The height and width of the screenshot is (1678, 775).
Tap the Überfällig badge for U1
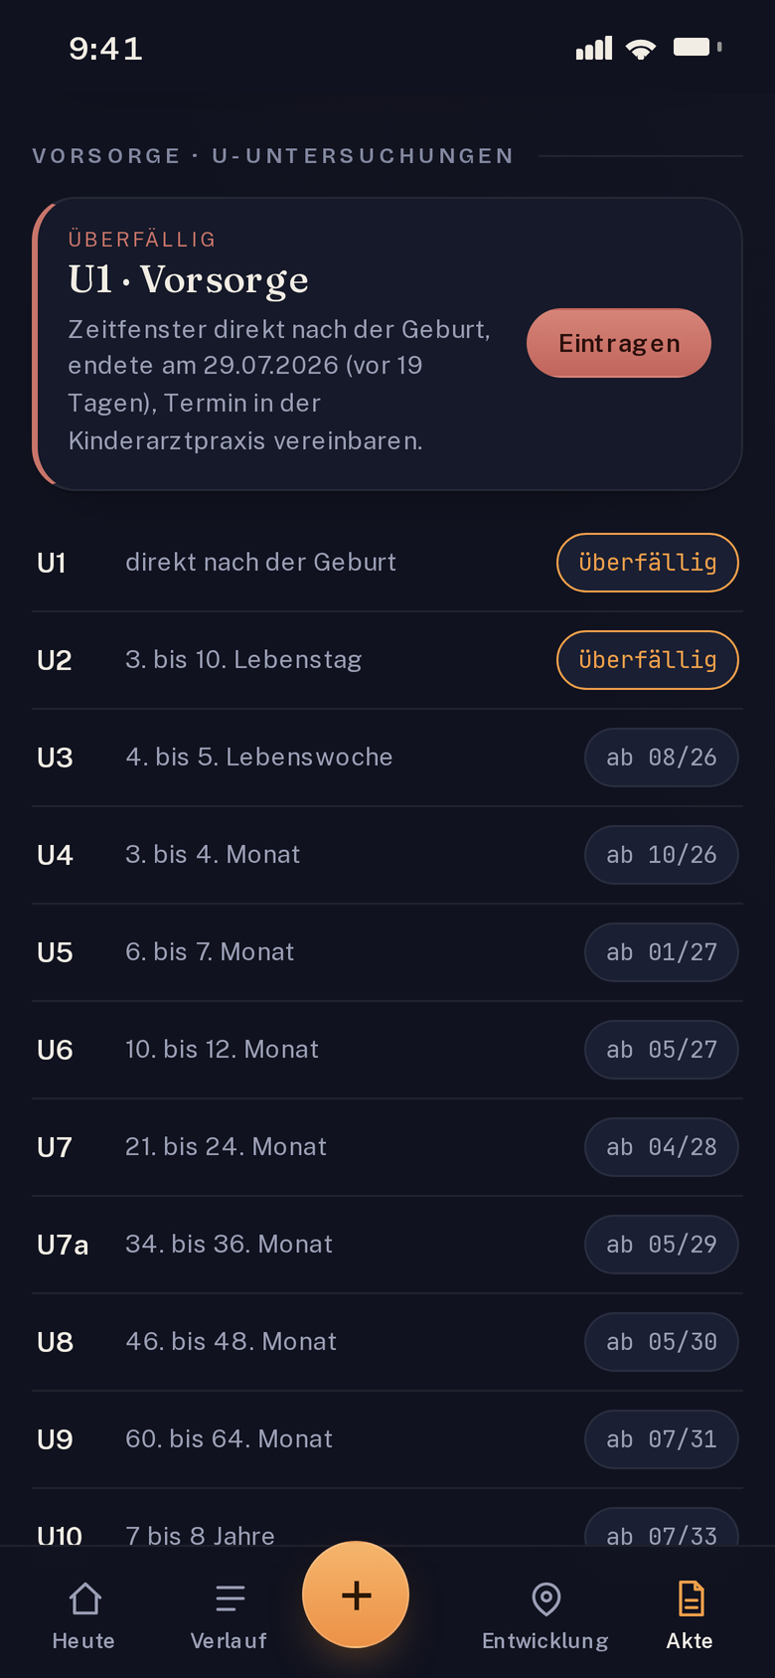click(x=648, y=563)
